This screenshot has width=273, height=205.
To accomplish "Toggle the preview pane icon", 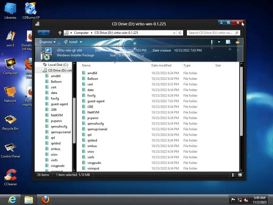I will coord(228,42).
